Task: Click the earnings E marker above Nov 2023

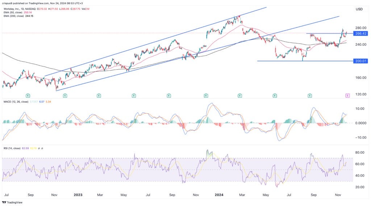Action: [x=206, y=95]
